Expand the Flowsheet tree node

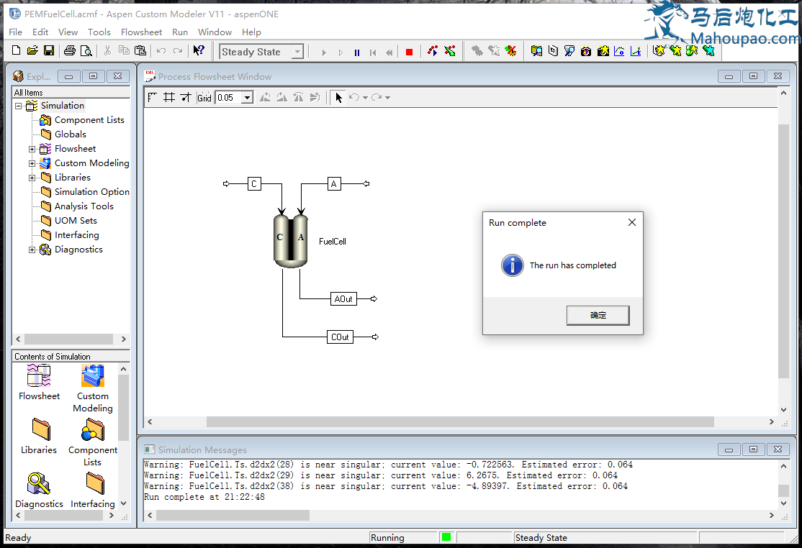click(32, 149)
